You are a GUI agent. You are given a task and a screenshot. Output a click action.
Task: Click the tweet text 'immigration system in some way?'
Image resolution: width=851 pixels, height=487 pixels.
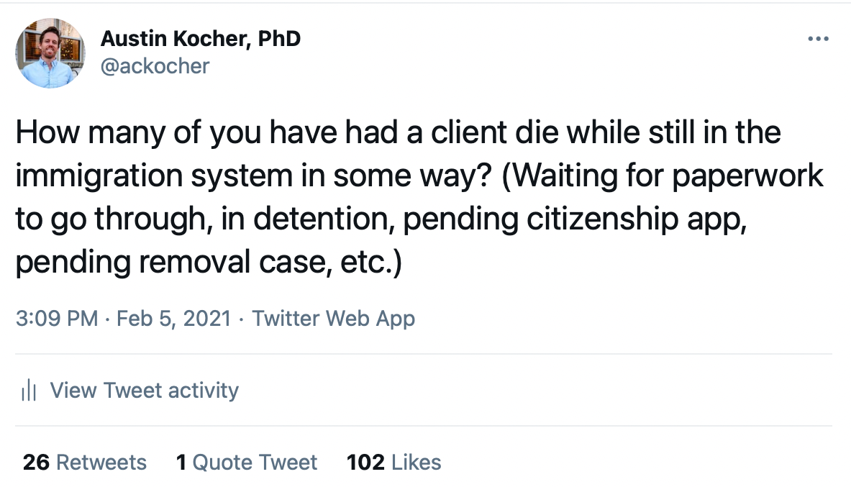[x=254, y=176]
